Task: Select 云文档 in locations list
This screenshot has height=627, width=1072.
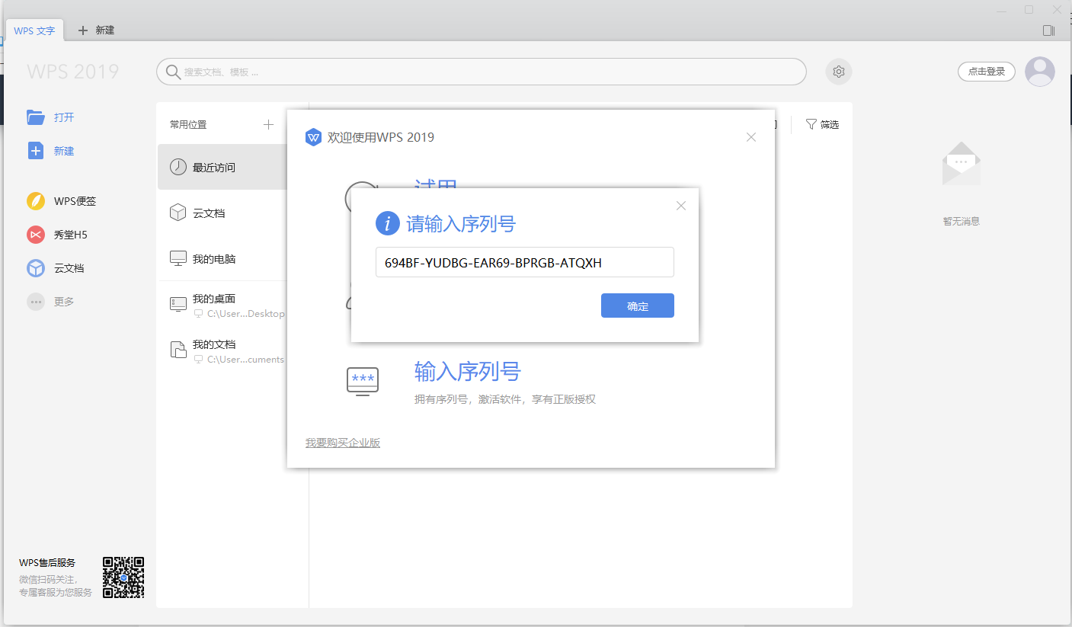Action: point(222,213)
